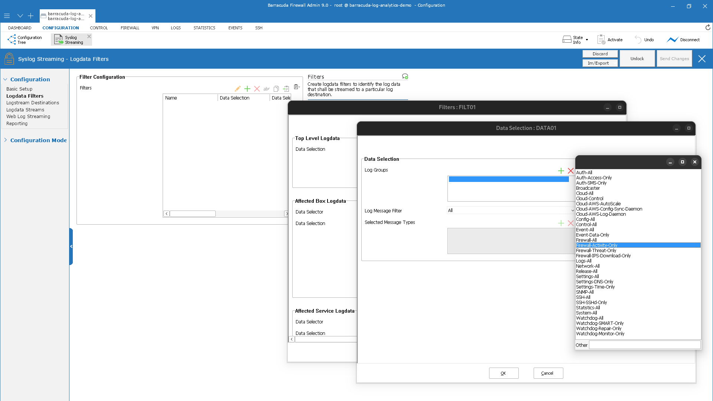Add a new connection tab
This screenshot has width=713, height=401.
(31, 16)
